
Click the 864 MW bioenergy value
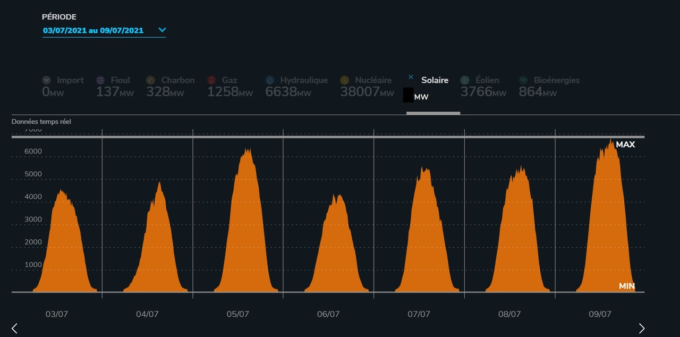point(538,92)
